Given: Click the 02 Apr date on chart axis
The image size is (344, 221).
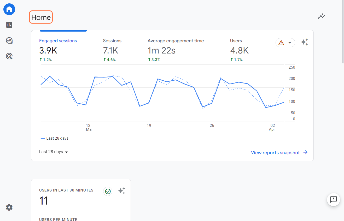Looking at the screenshot, I should click(x=272, y=127).
